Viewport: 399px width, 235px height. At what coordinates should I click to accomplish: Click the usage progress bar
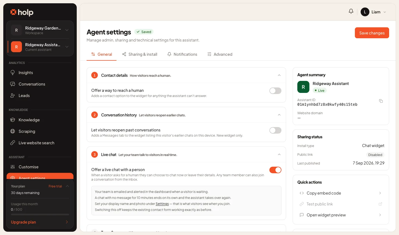tap(40, 215)
